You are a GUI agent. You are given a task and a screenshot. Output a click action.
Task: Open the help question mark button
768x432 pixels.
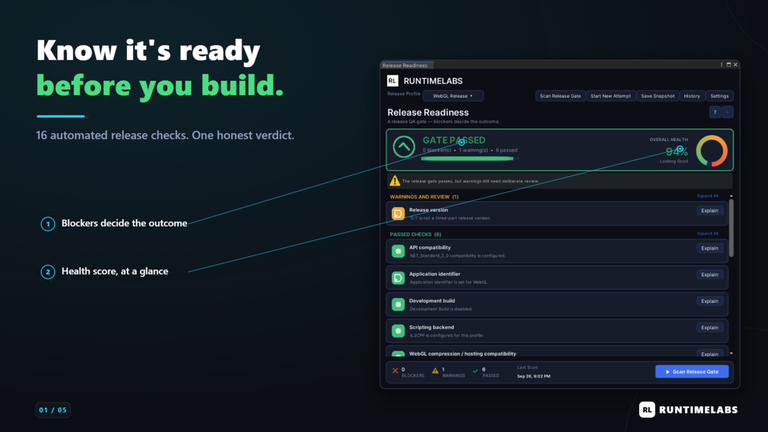(715, 112)
